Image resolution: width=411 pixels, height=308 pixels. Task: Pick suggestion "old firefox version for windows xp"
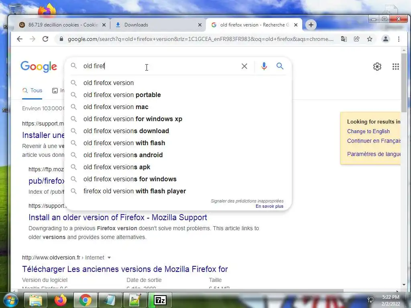click(x=178, y=119)
